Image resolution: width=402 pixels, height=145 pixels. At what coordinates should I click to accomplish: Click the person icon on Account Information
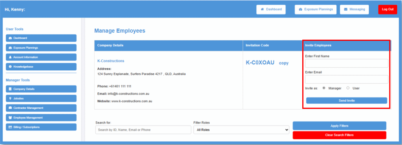coord(10,57)
